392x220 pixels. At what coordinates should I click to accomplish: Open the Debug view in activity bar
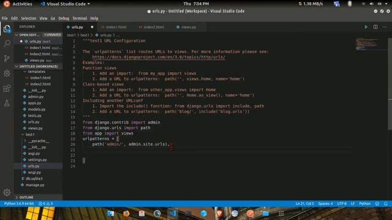(x=7, y=73)
